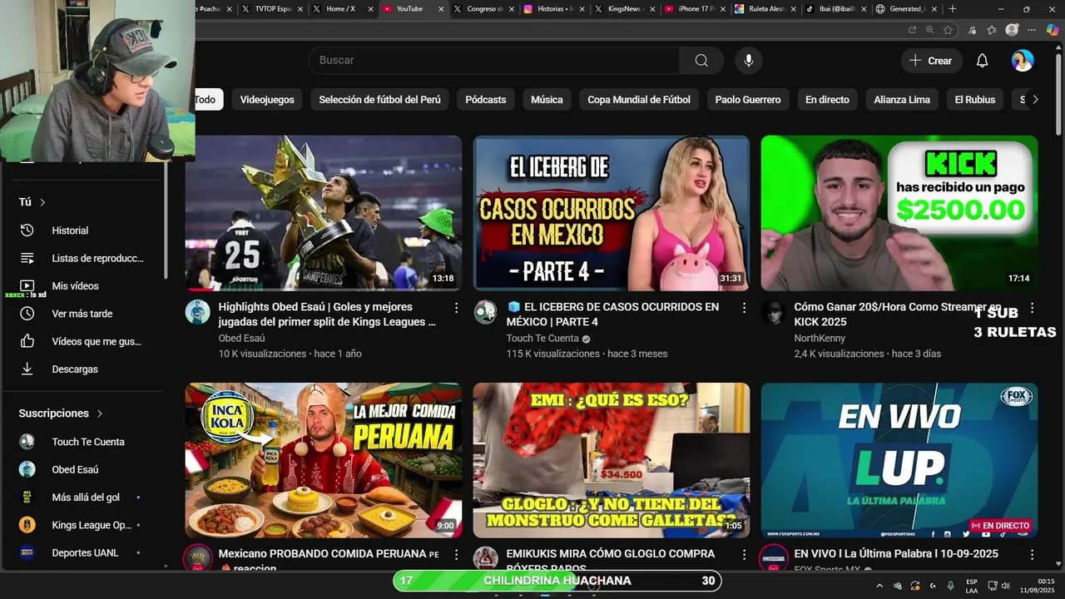Open Fox Sports En Vivo LUP thumbnail
Image resolution: width=1065 pixels, height=599 pixels.
pos(899,460)
